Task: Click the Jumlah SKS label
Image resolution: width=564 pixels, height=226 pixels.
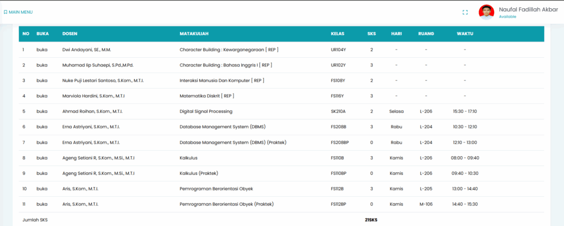Action: click(35, 220)
